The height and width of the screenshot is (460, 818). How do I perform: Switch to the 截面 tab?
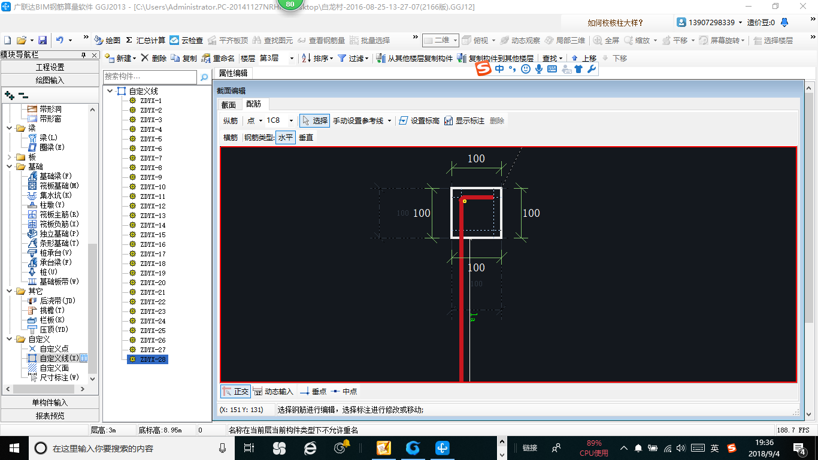click(229, 104)
